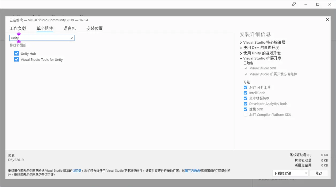Screen dimensions: 336x187
Task: Open the 下载时安装 dropdown
Action: (290, 173)
